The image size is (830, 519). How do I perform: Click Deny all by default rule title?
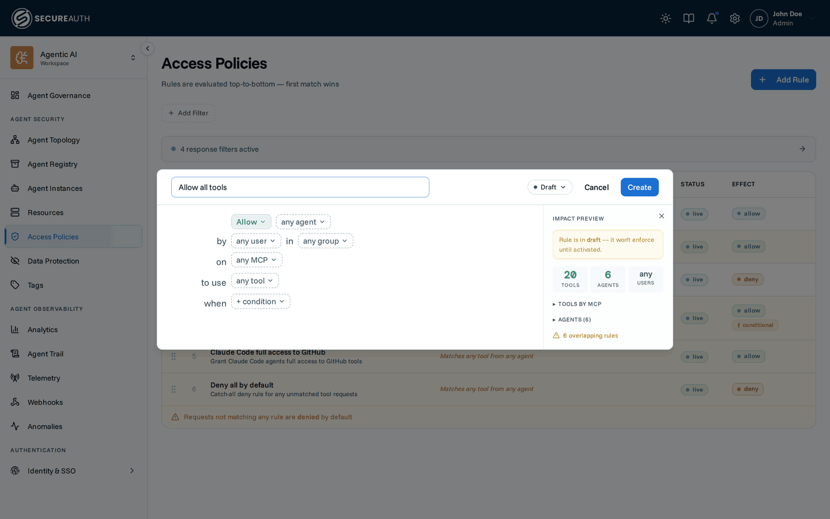click(242, 385)
